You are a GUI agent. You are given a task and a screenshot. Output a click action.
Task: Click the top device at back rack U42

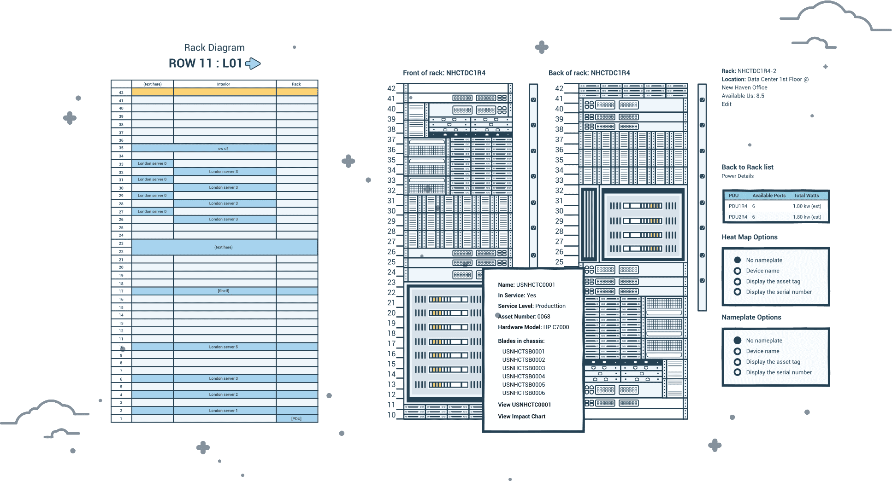(633, 86)
